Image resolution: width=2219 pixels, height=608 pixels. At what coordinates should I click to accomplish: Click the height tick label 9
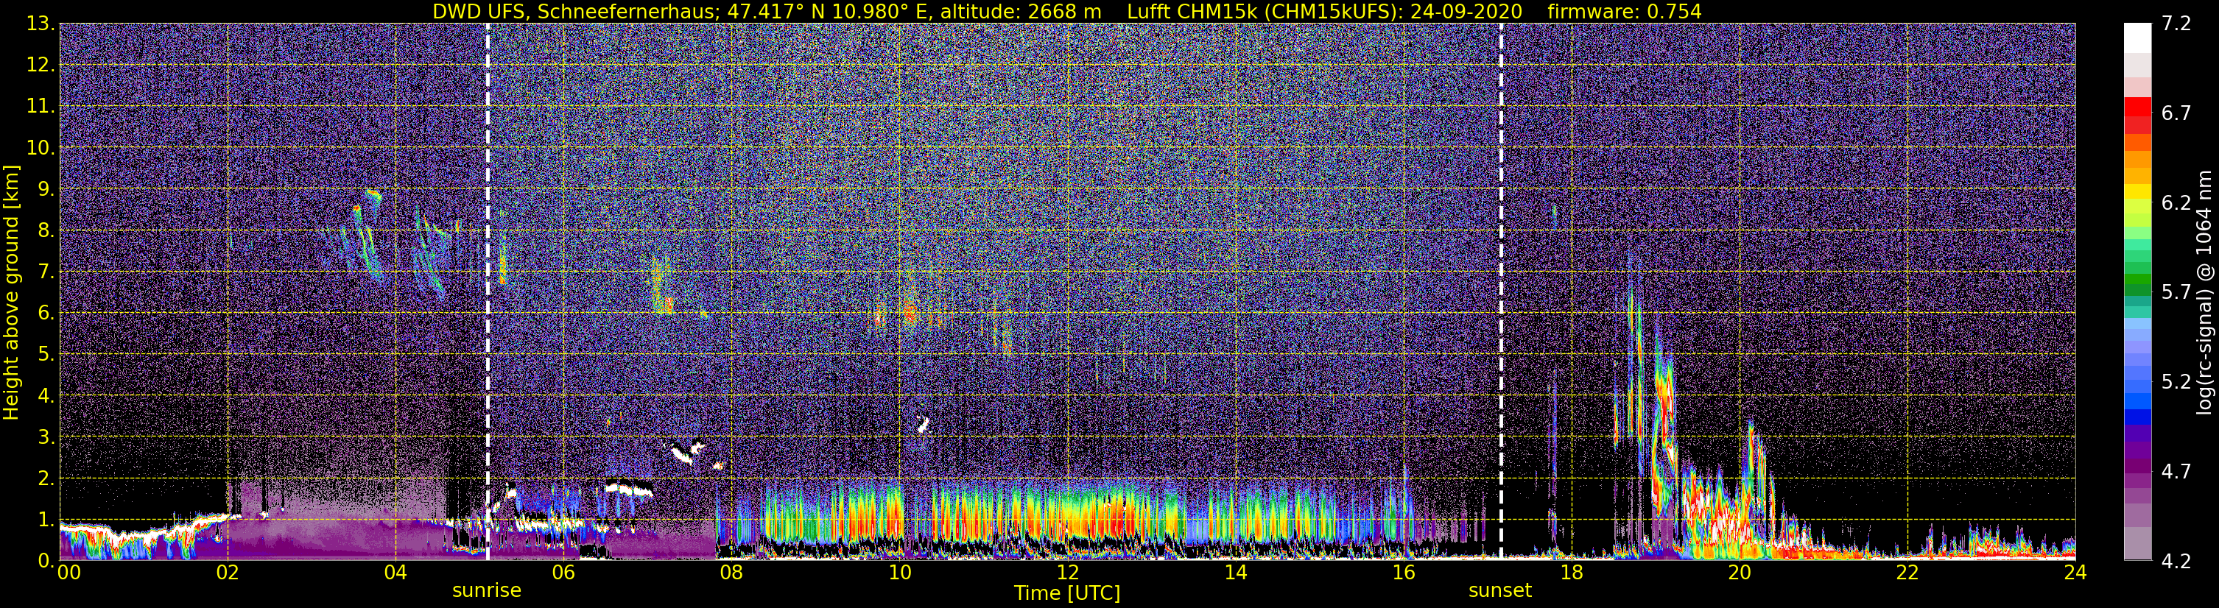tap(46, 189)
